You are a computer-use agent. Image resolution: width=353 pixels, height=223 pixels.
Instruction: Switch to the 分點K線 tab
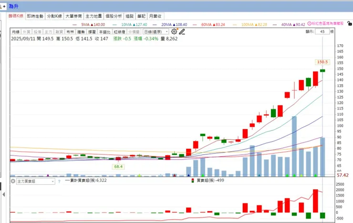(54, 16)
